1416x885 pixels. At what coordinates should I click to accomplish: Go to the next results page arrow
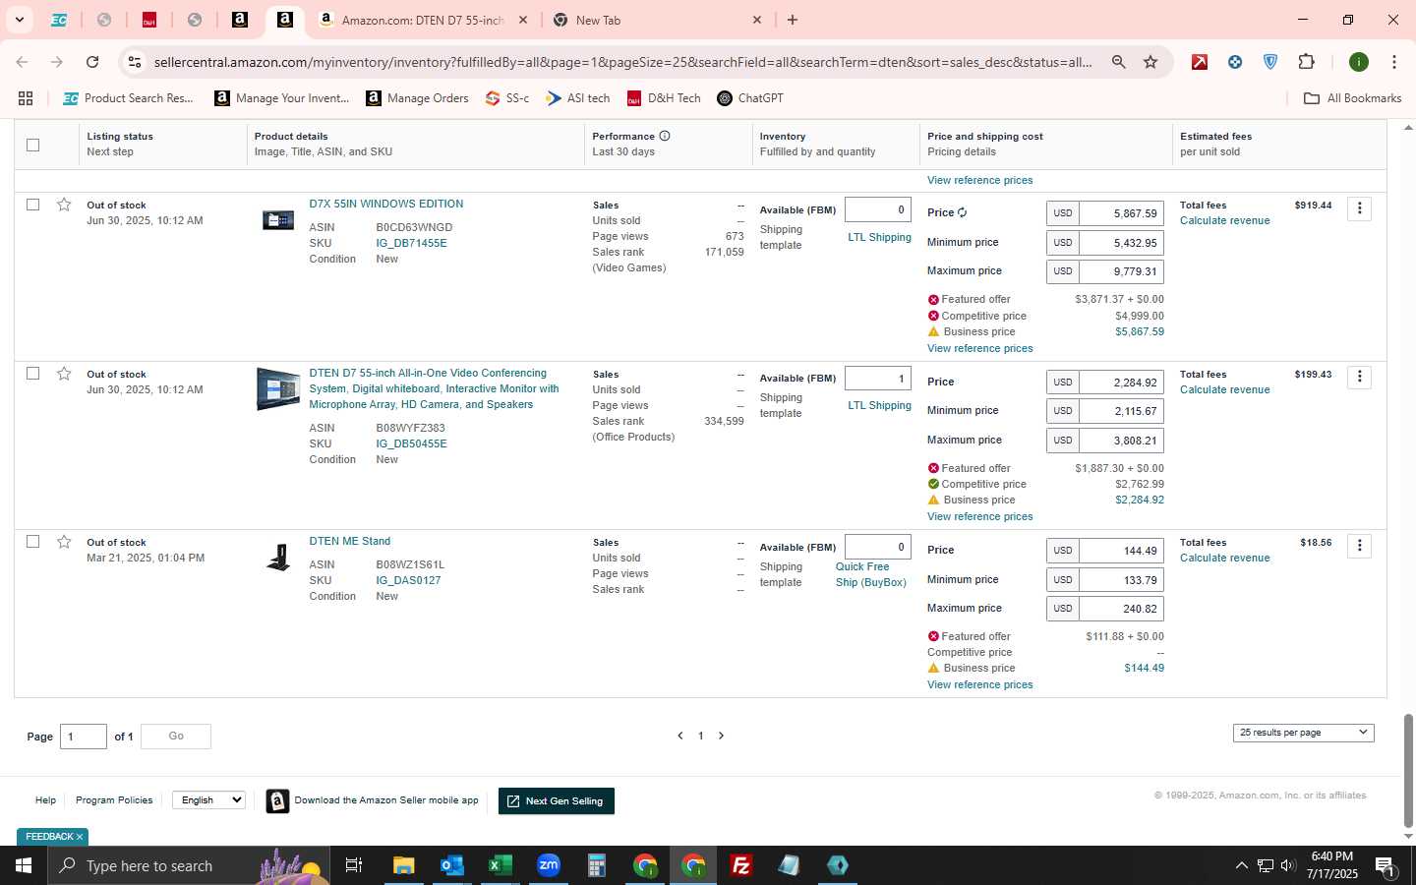click(x=721, y=736)
